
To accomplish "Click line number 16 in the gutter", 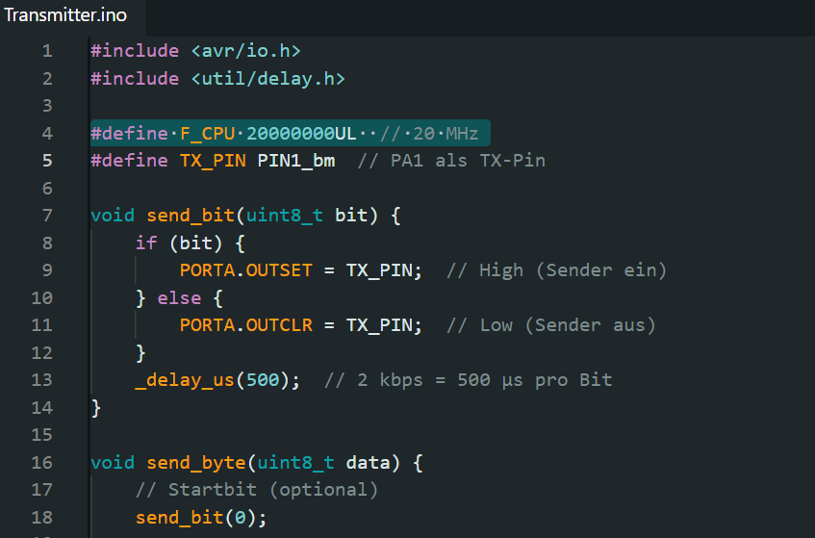I will tap(42, 462).
